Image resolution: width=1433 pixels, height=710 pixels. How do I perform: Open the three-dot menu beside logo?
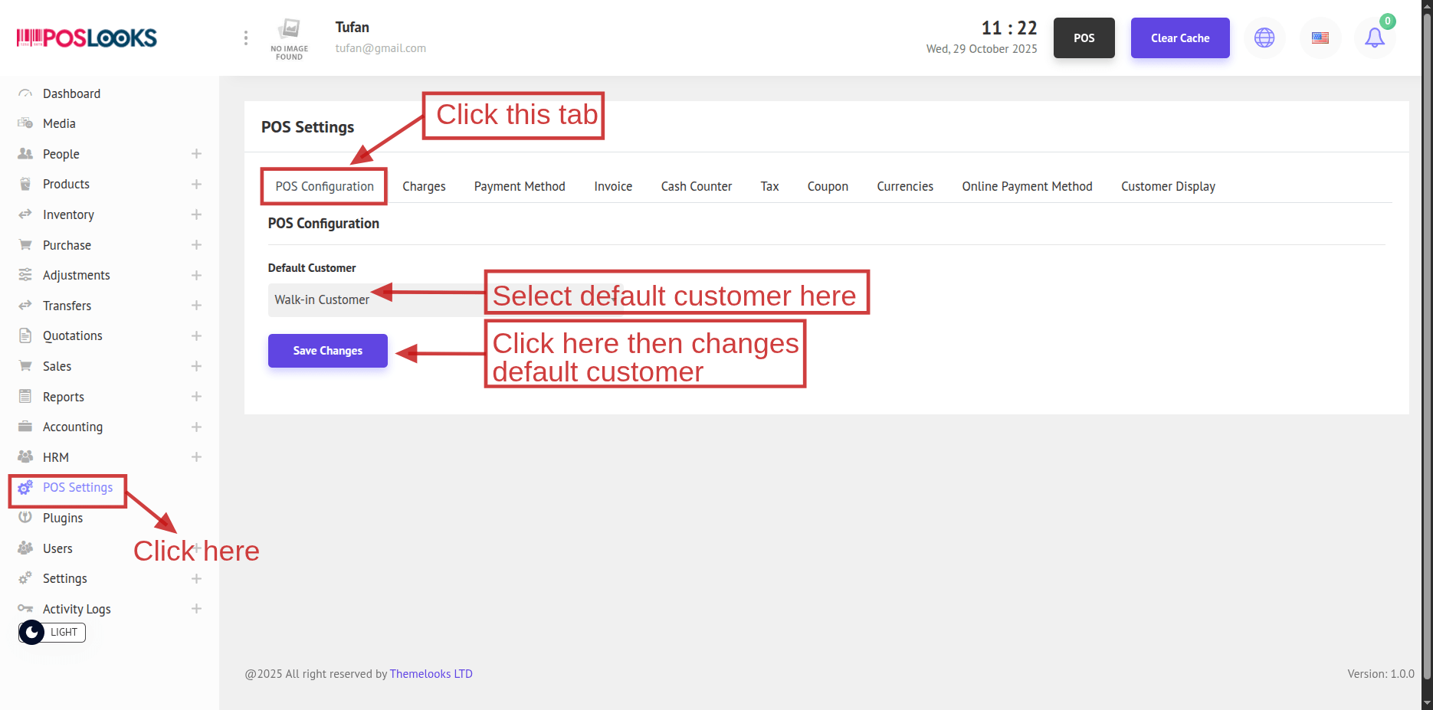246,38
